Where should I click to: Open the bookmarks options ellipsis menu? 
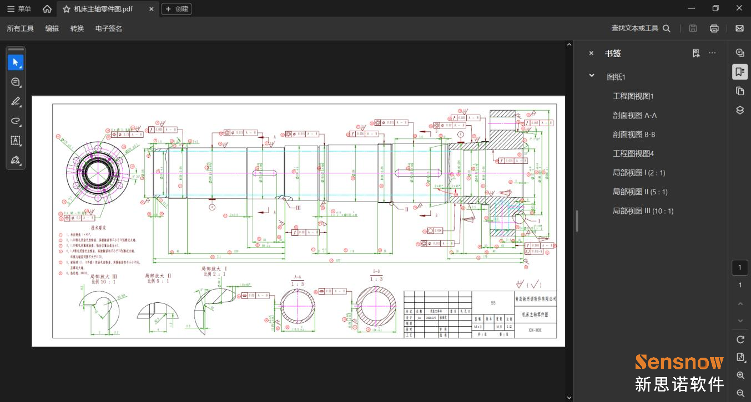click(x=713, y=53)
